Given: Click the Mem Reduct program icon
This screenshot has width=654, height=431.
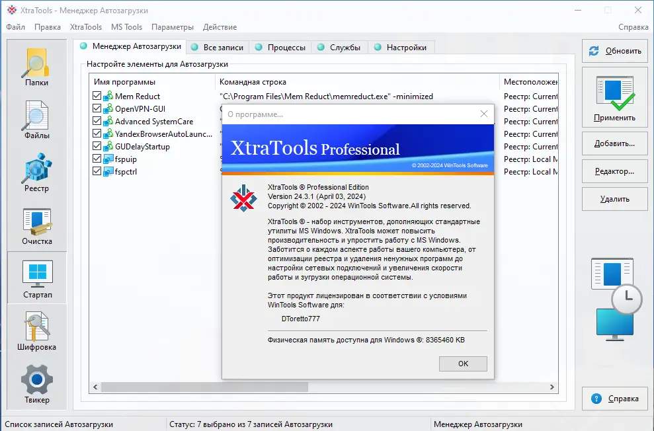Looking at the screenshot, I should pos(108,97).
